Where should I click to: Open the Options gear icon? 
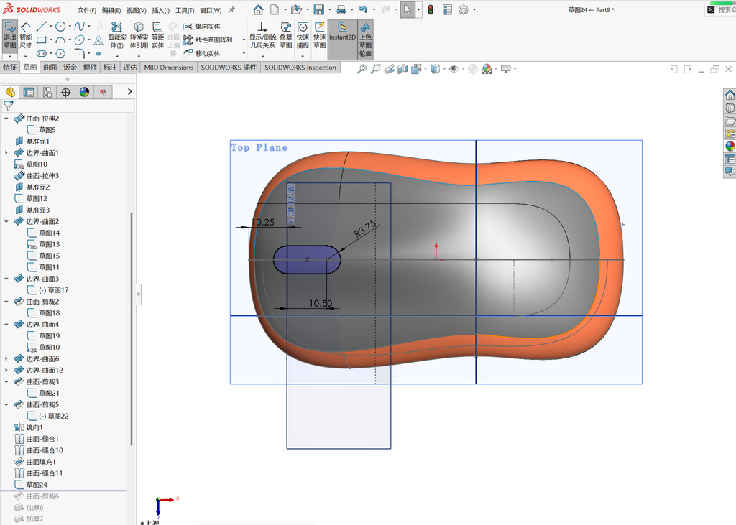coord(464,9)
